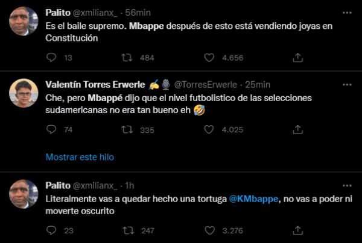This screenshot has height=243, width=362.
Task: Reply to Palito's "tortuga" tweet
Action: pyautogui.click(x=51, y=230)
